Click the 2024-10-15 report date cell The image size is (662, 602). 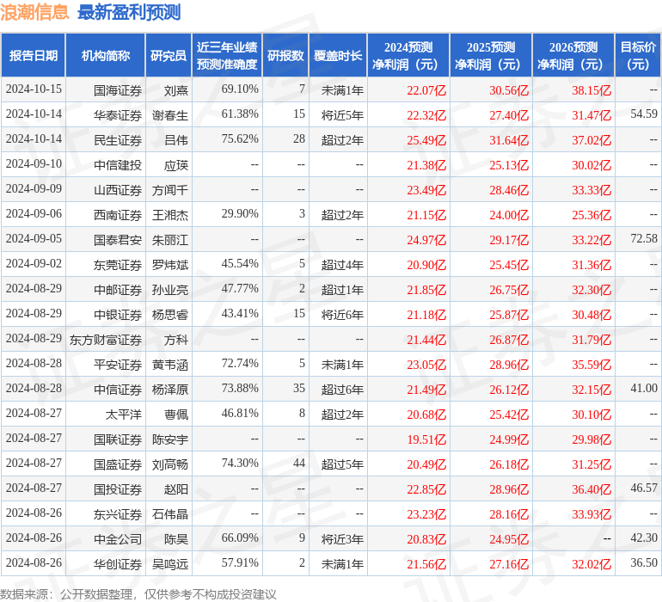(x=34, y=89)
